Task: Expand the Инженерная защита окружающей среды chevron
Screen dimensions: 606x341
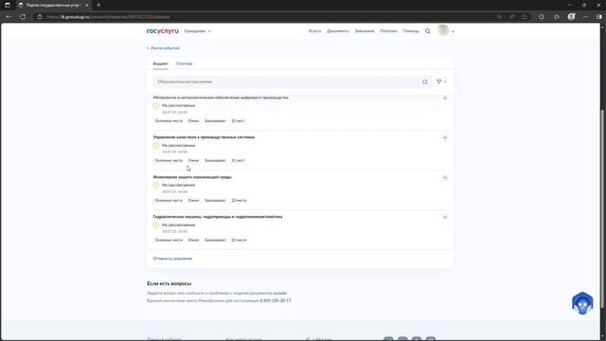Action: tap(445, 177)
